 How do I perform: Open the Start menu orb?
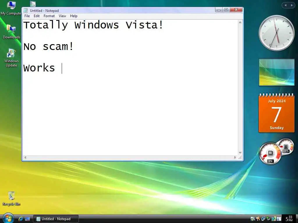coord(8,218)
